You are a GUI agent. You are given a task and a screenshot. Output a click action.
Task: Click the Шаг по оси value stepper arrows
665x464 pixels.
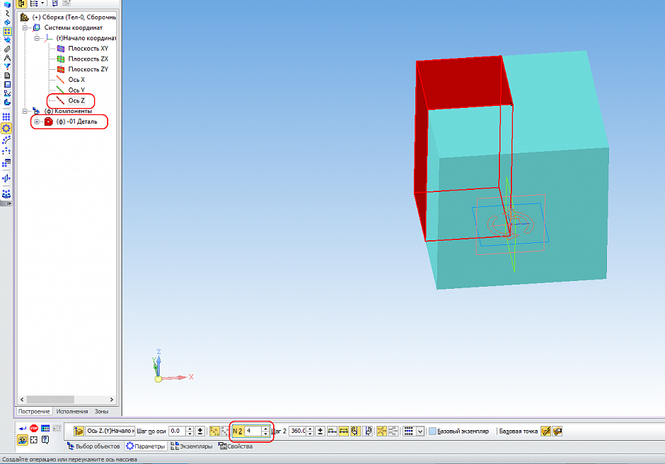[x=190, y=431]
